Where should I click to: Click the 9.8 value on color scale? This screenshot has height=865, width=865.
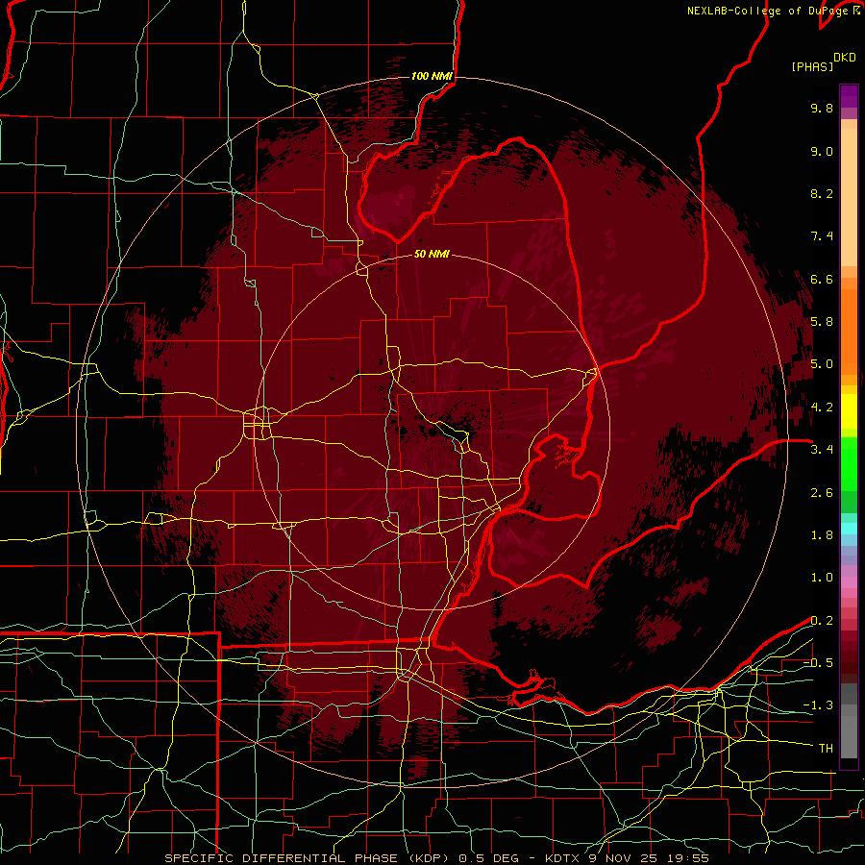tap(822, 108)
